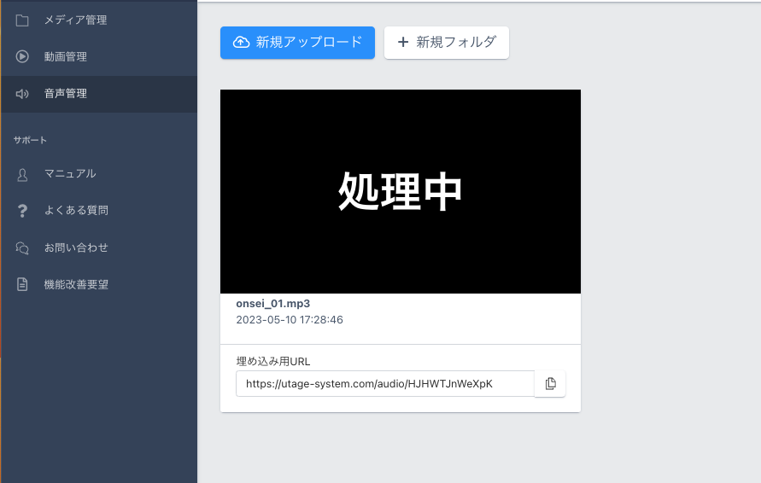This screenshot has width=761, height=483.
Task: Open the よくある質問 support link
Action: 76,211
